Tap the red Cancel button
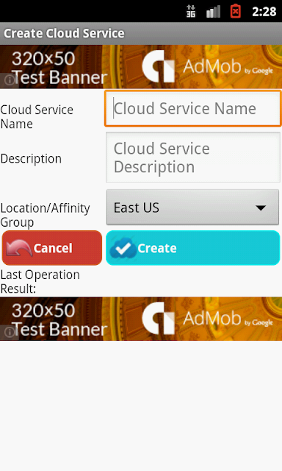The width and height of the screenshot is (282, 471). (52, 248)
